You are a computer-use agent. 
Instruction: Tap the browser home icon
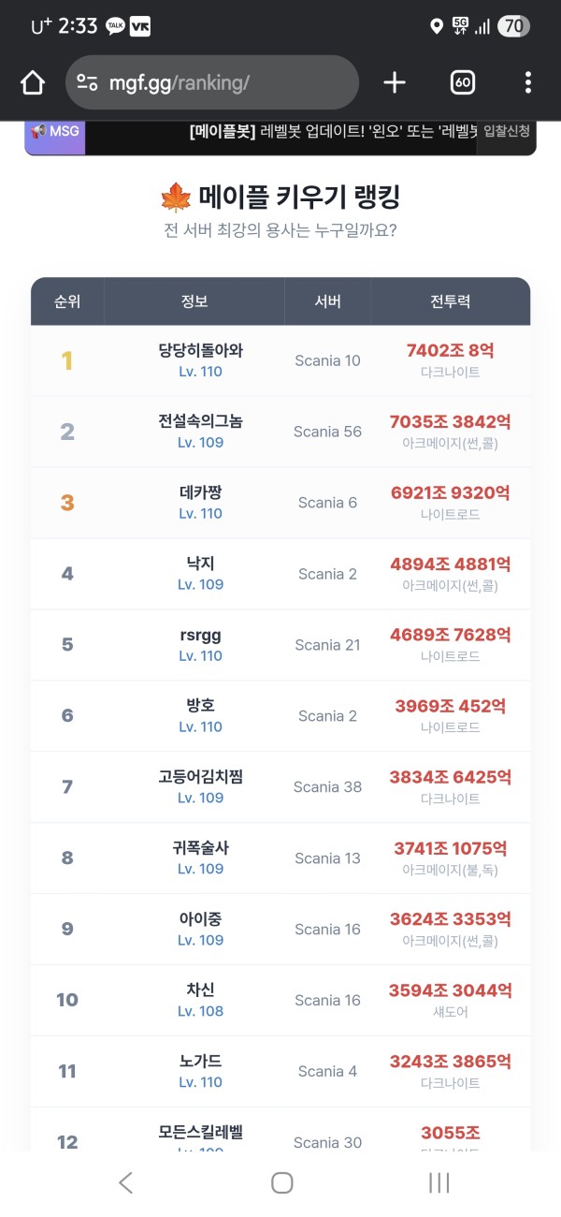tap(33, 83)
